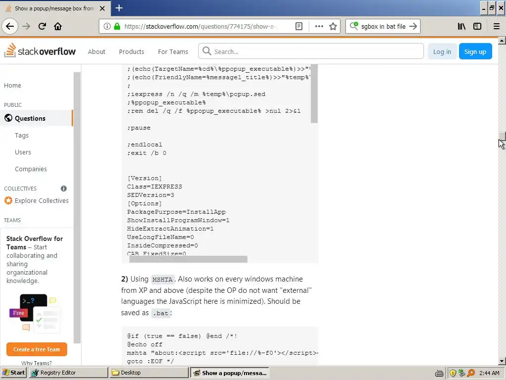Open the Windows Start button
The width and height of the screenshot is (506, 380).
pos(13,373)
